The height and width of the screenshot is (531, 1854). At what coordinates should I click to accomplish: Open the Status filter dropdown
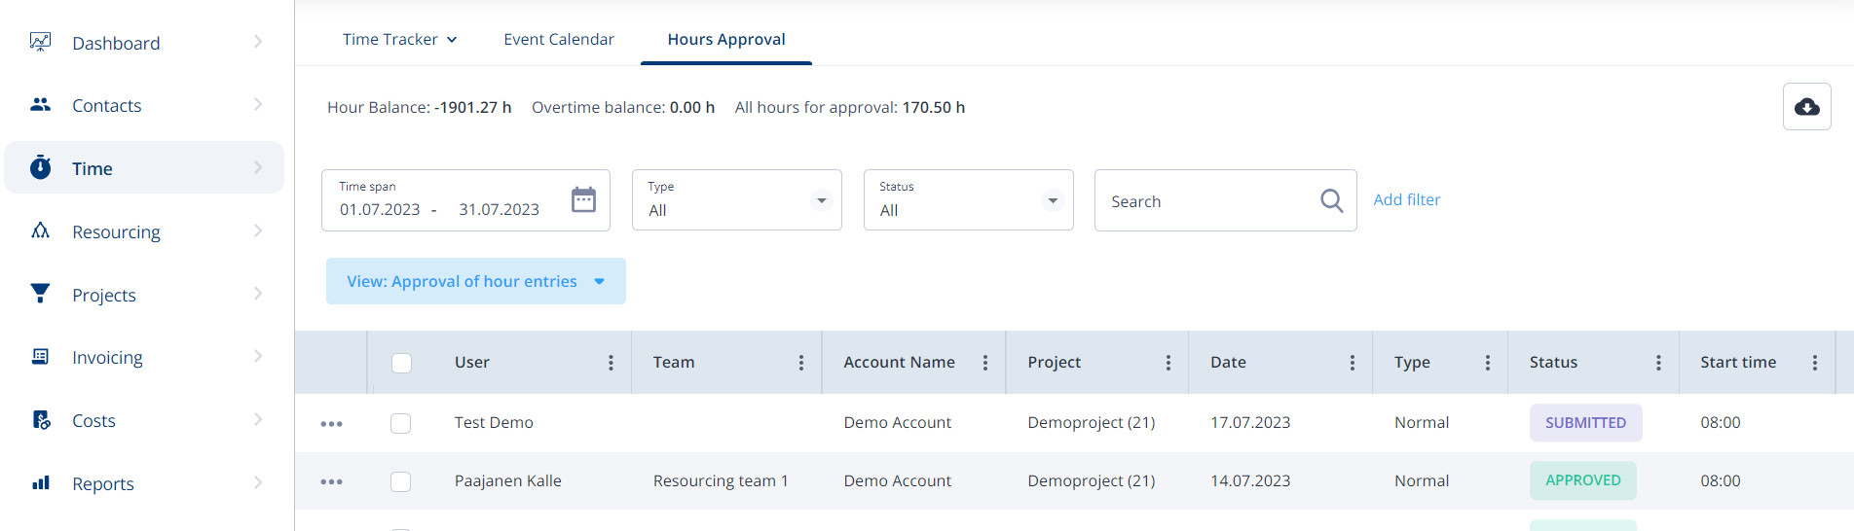coord(969,200)
